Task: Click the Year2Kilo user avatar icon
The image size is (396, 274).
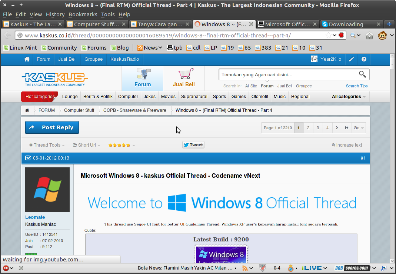Action: 314,59
